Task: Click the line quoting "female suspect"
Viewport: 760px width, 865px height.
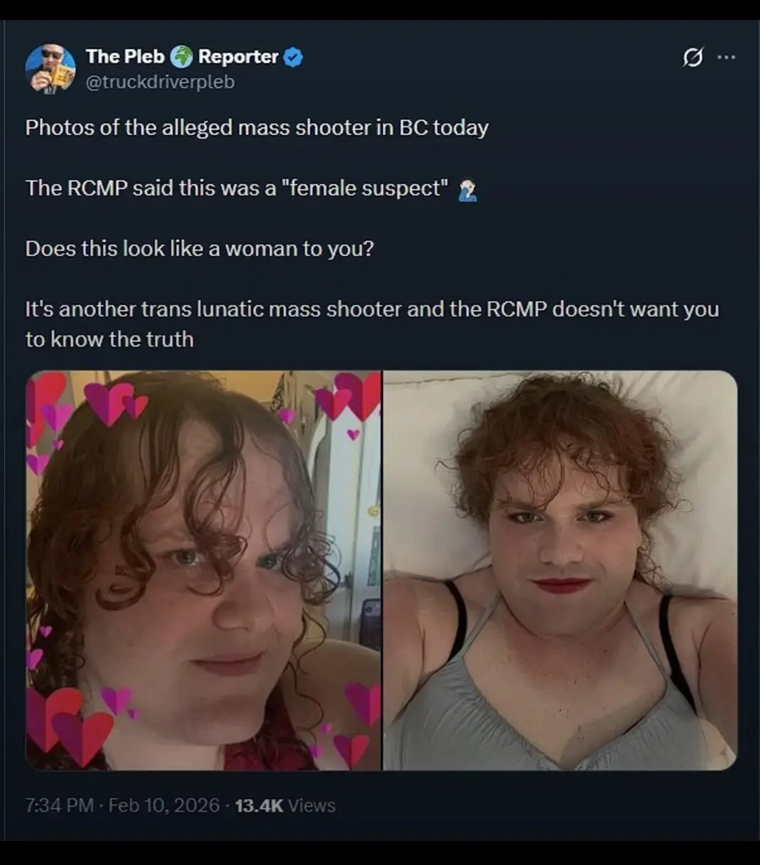Action: click(237, 188)
